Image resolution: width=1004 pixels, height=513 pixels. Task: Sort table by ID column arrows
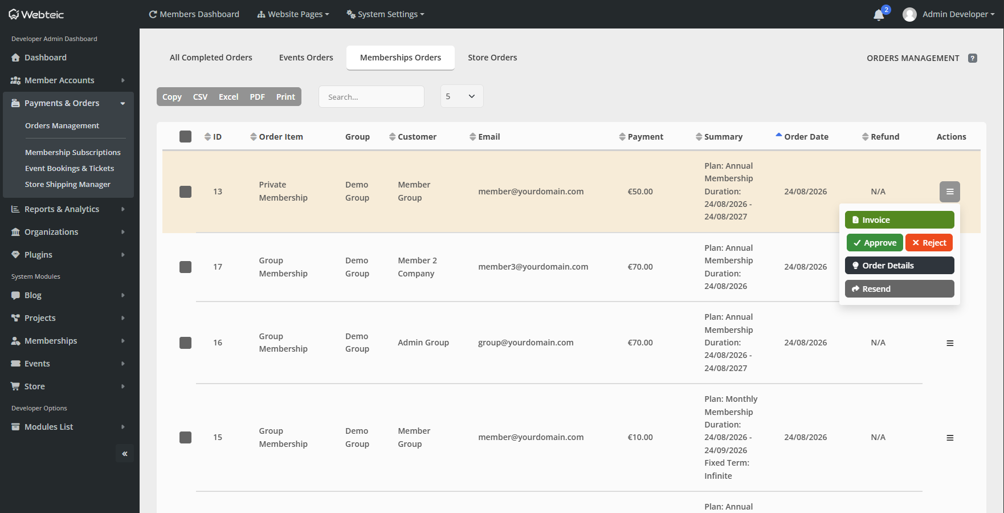pyautogui.click(x=207, y=137)
